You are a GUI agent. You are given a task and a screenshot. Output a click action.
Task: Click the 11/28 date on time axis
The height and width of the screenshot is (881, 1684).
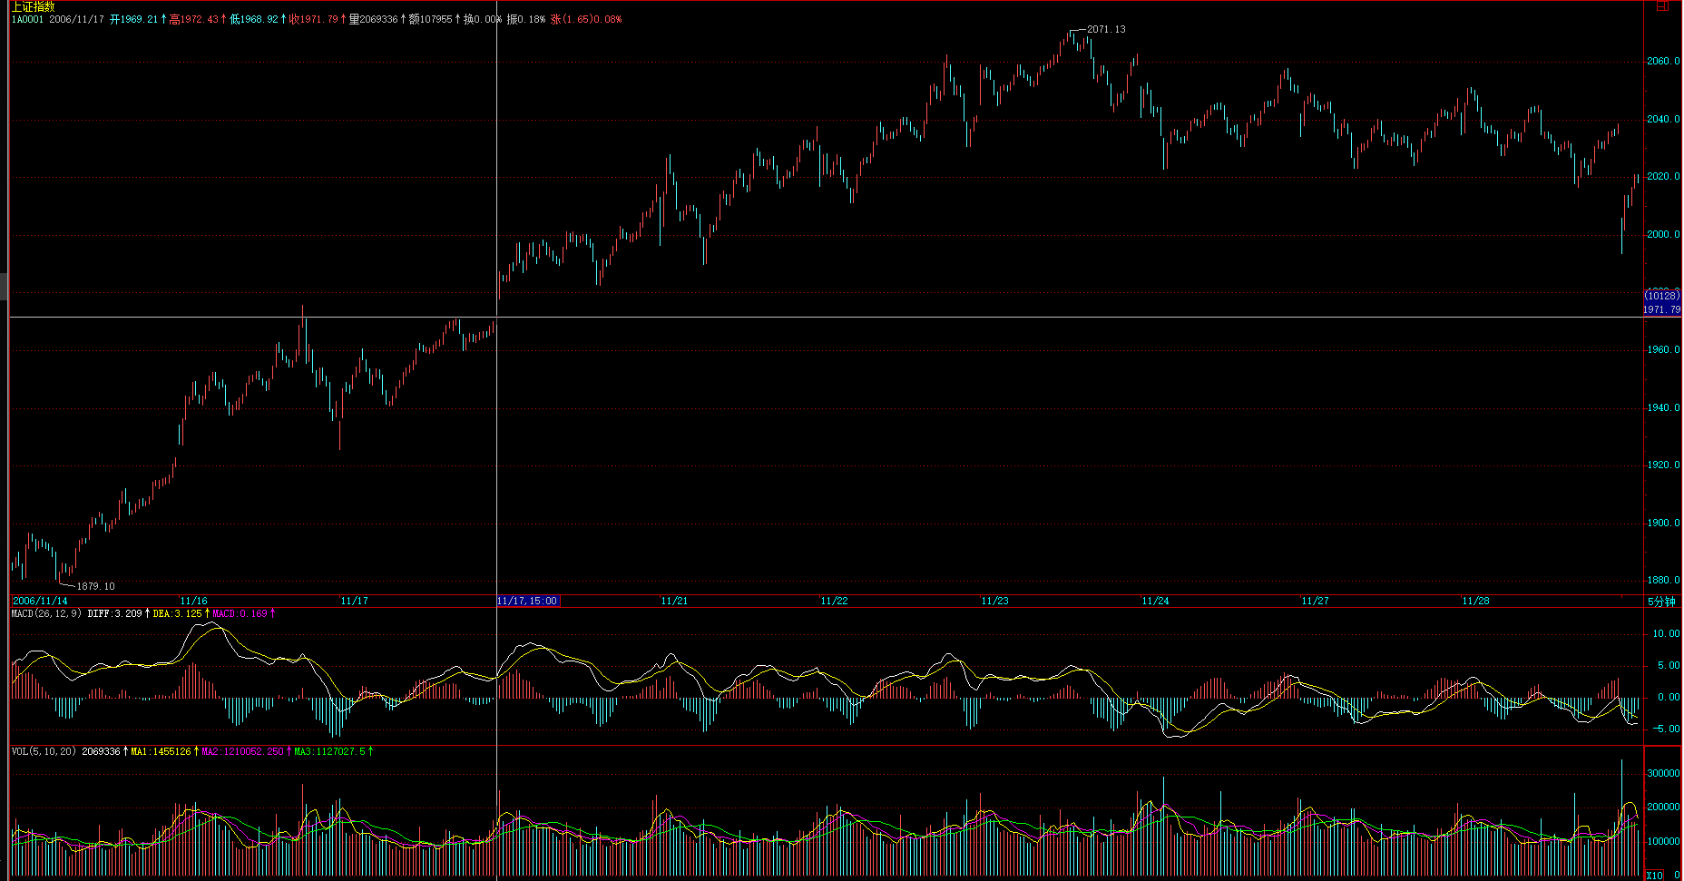(x=1475, y=601)
